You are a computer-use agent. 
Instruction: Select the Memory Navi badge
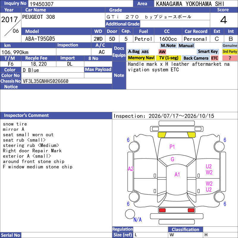141,58
